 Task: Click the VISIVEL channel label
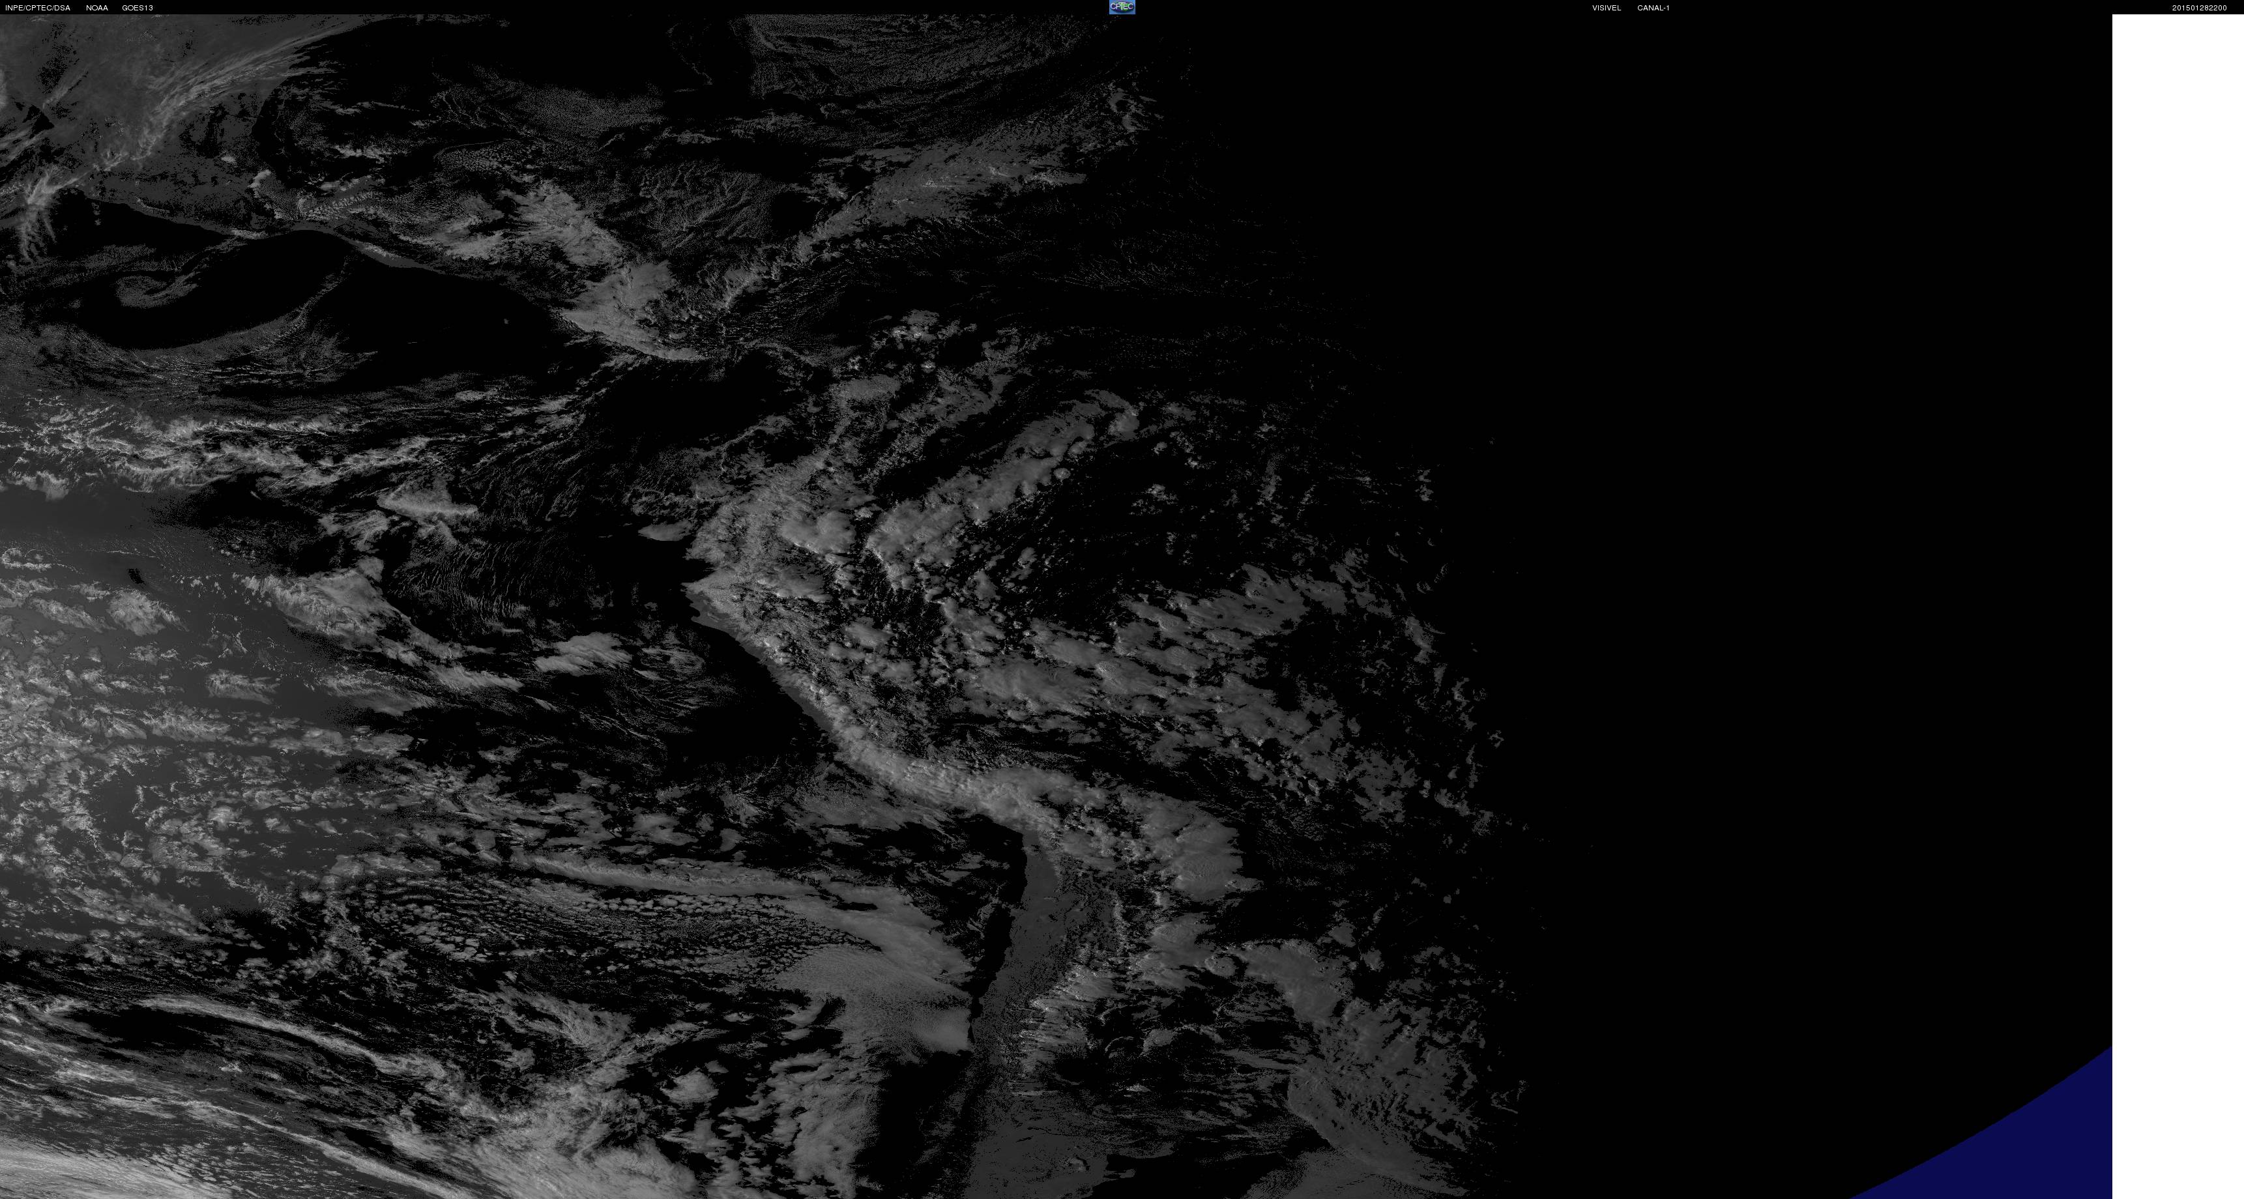(x=1607, y=8)
